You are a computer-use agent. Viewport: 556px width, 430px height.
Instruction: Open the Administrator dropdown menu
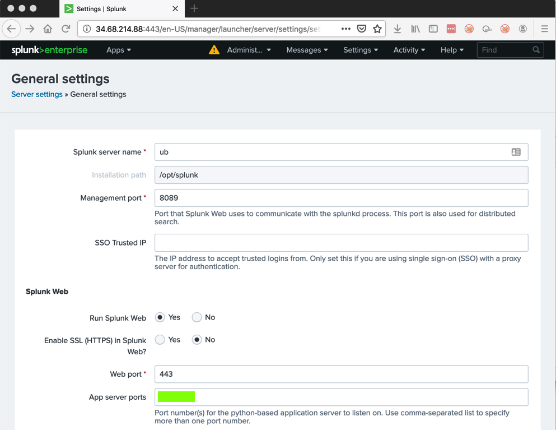249,50
